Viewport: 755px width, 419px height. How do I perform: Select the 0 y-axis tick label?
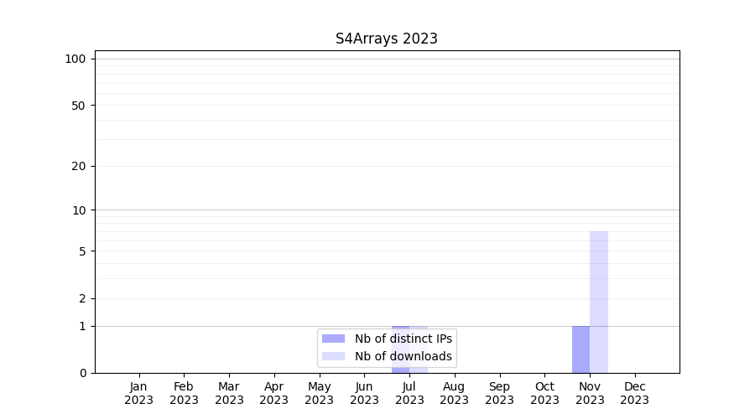(x=81, y=373)
